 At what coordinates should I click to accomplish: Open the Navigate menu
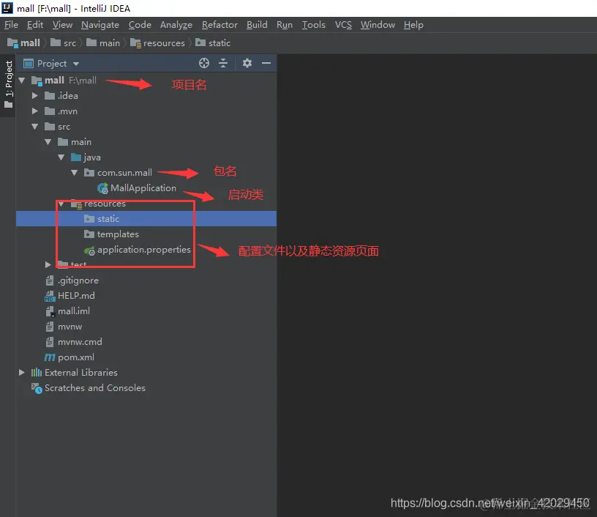(100, 25)
